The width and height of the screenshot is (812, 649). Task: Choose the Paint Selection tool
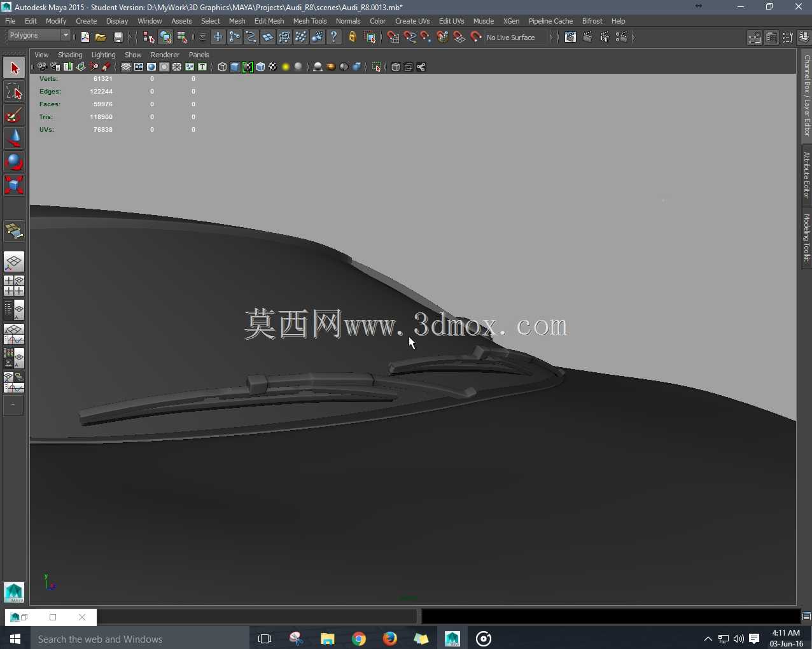point(14,115)
